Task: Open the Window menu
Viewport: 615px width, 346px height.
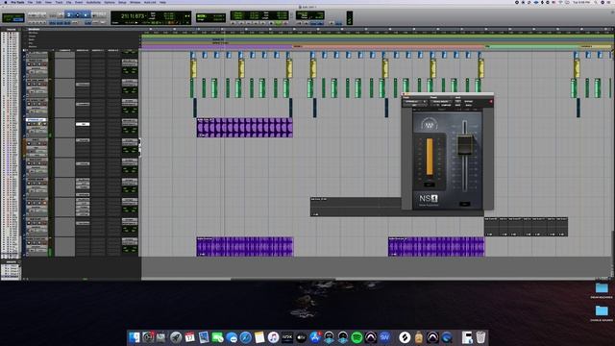Action: point(135,2)
